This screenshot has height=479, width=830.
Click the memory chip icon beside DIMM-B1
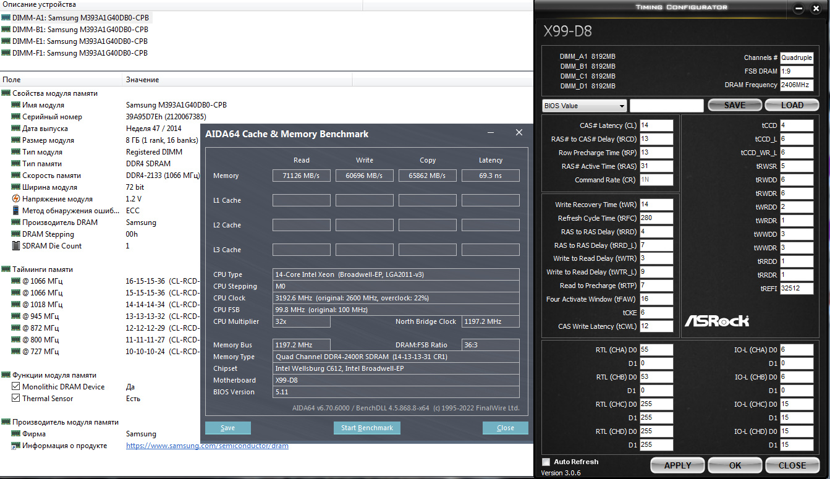(6, 30)
